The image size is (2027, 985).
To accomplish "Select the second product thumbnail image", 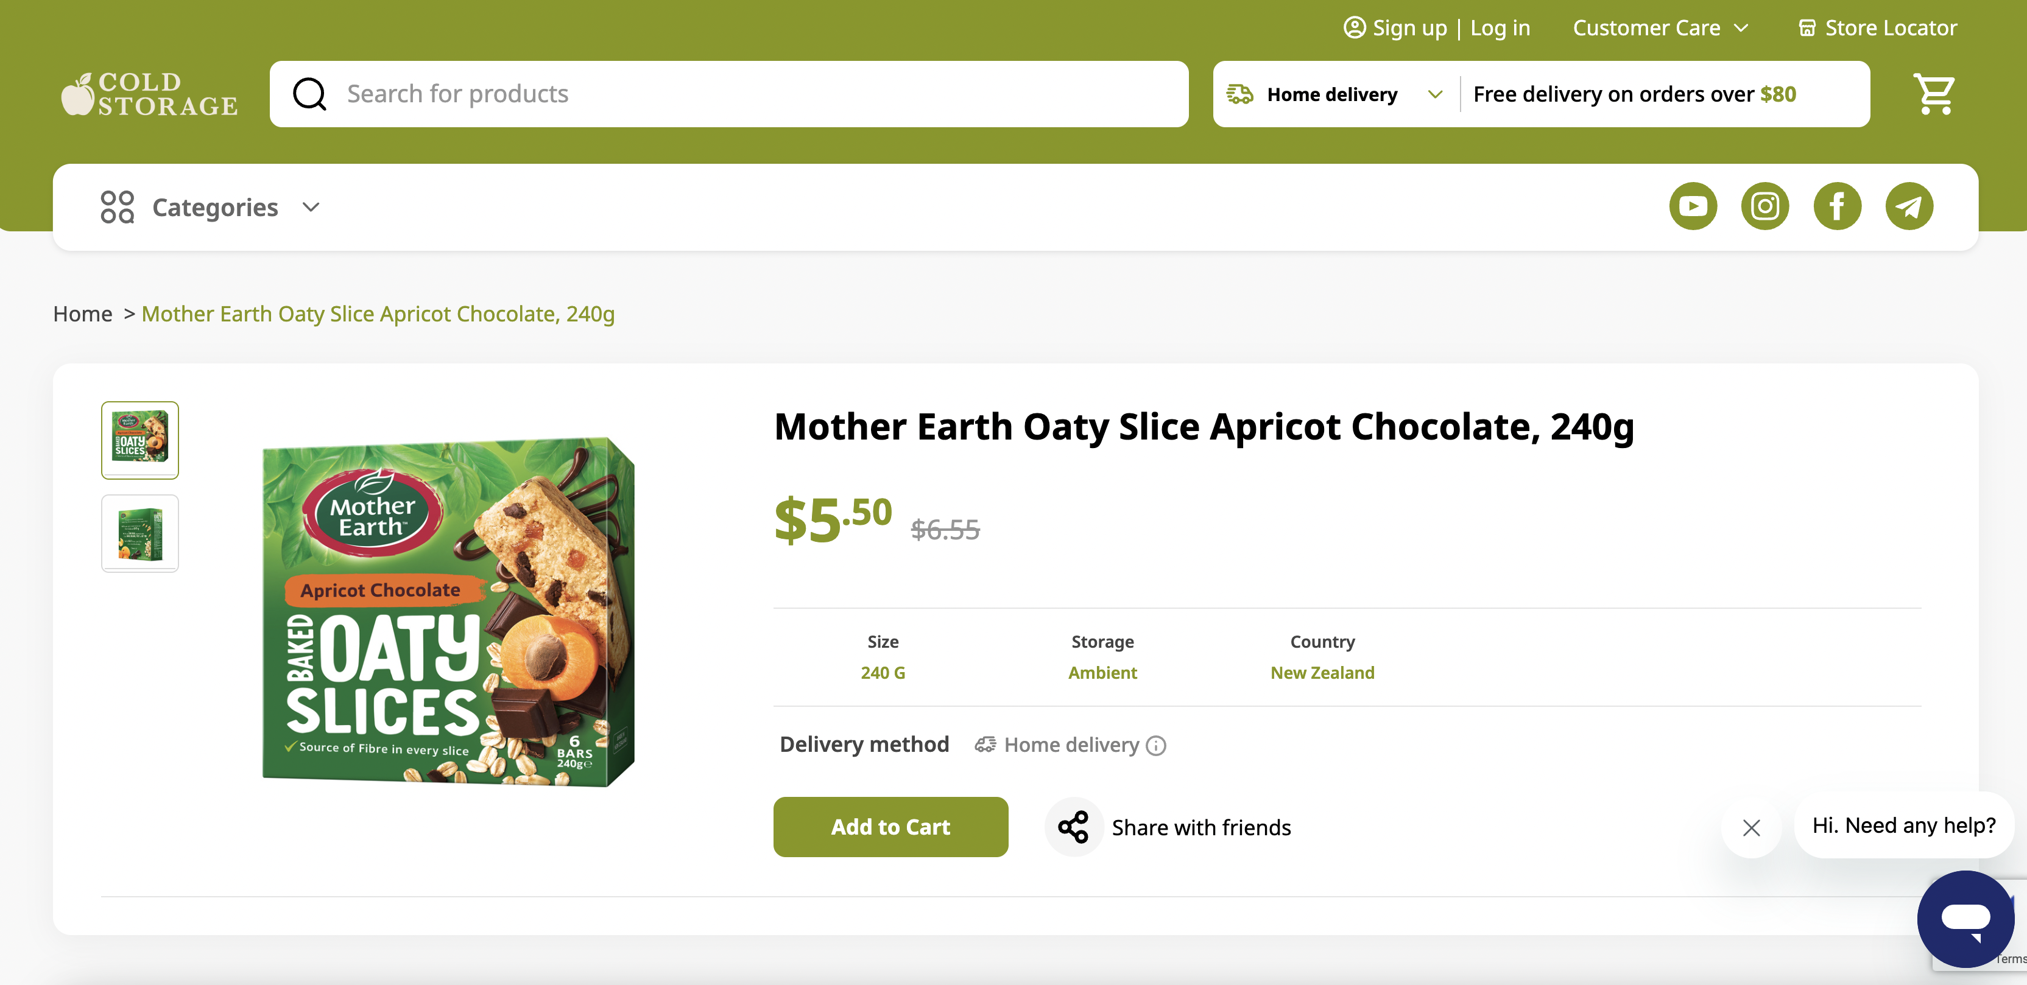I will (x=140, y=533).
